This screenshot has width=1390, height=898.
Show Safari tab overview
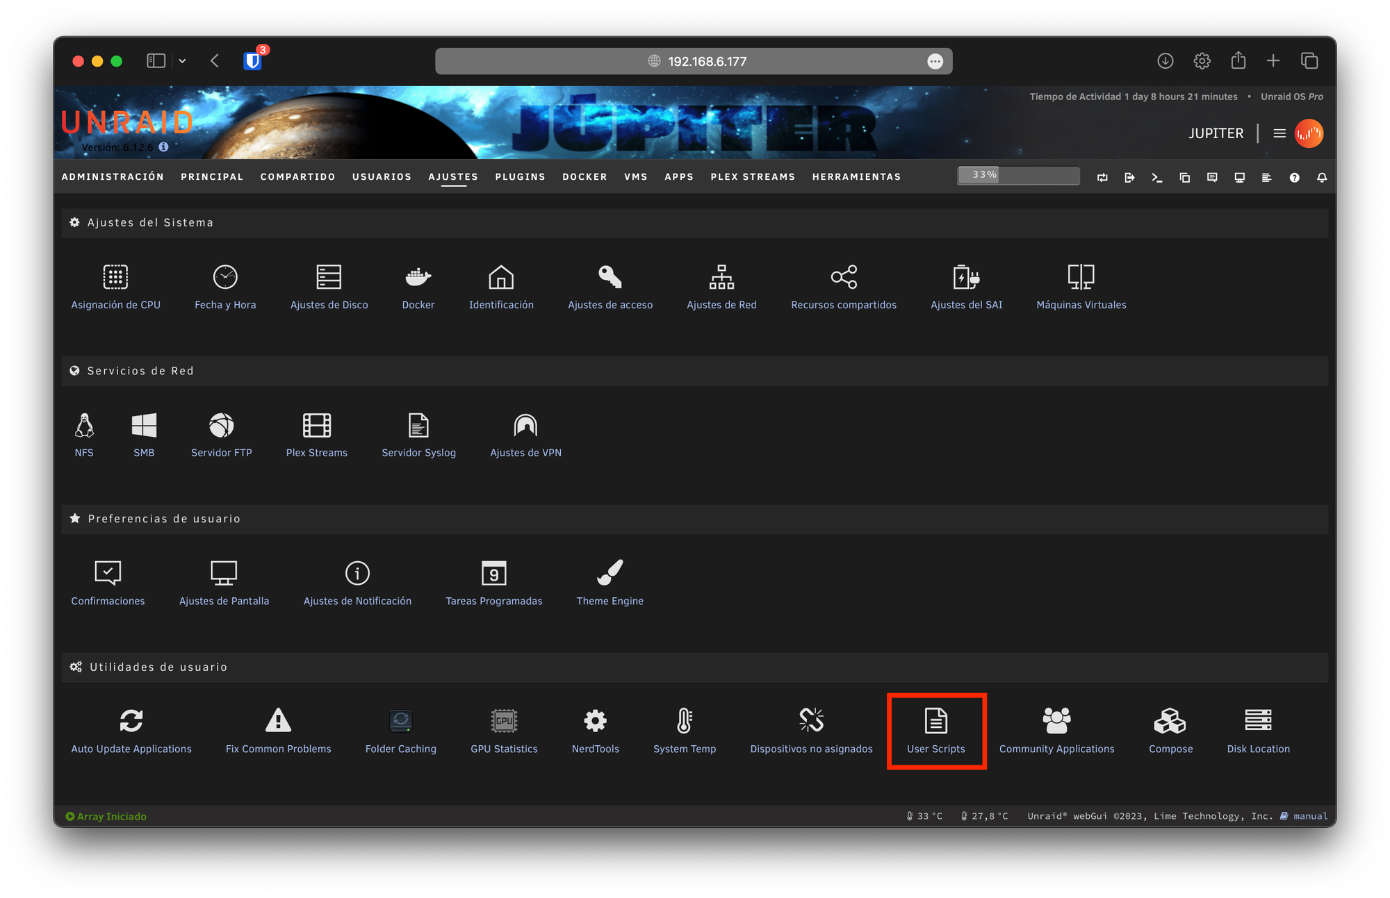point(1309,61)
